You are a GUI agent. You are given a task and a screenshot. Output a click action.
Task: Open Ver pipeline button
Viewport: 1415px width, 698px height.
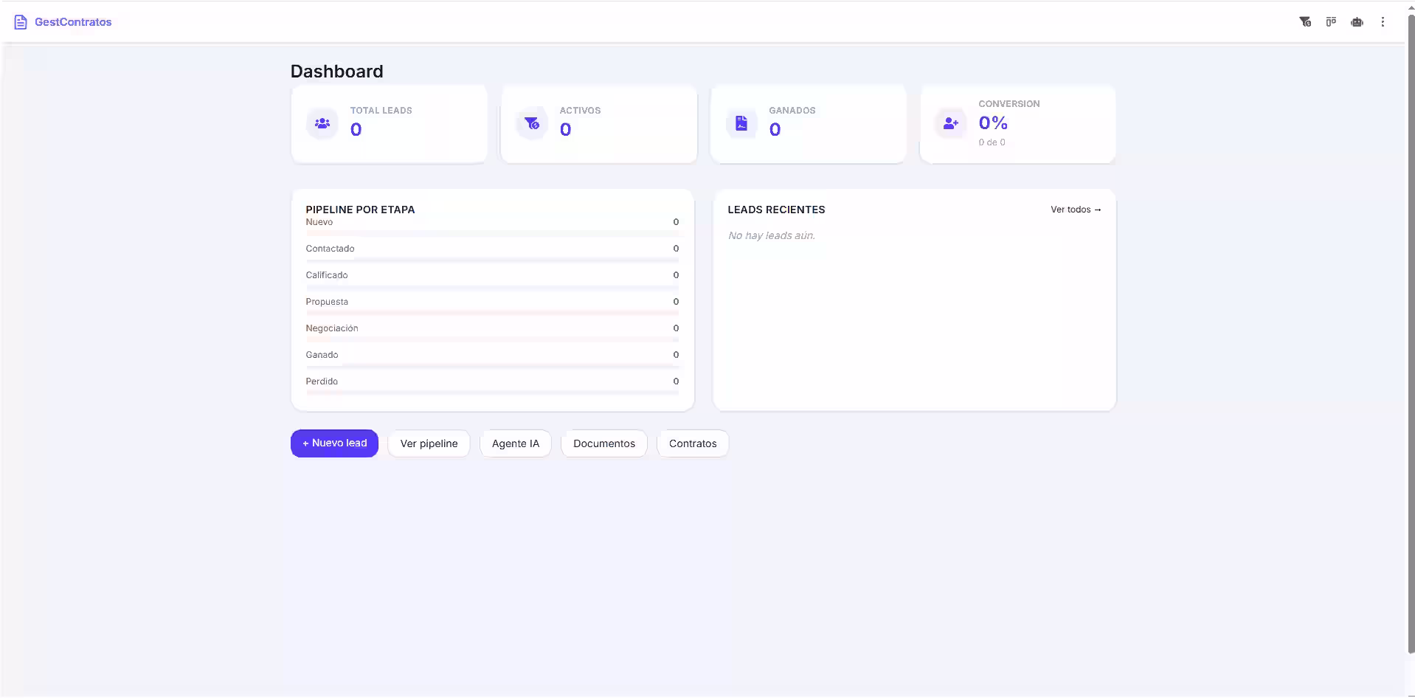tap(429, 443)
